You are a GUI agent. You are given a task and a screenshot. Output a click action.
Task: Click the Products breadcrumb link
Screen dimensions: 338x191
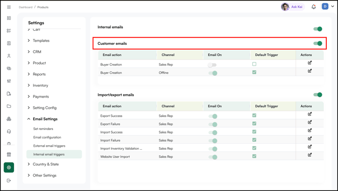(43, 7)
